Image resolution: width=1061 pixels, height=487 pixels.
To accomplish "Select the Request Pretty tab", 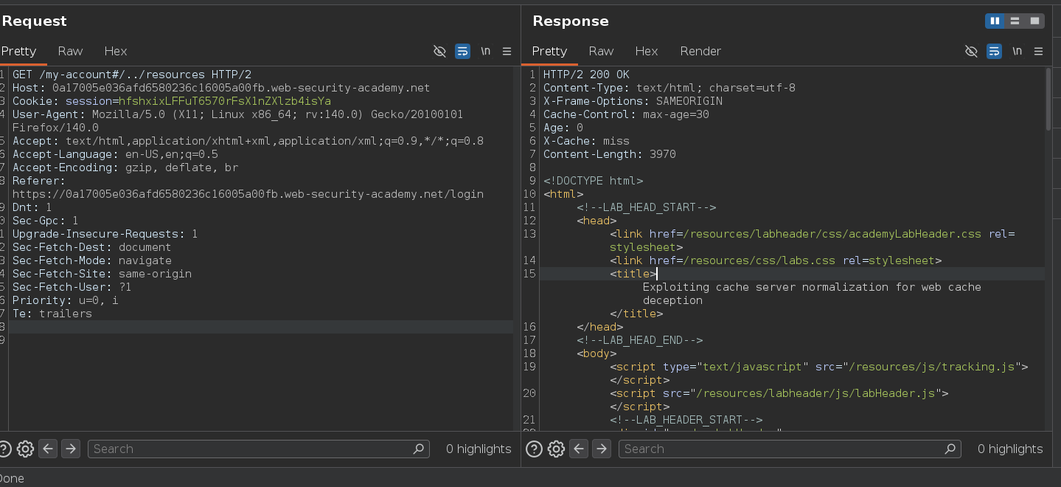I will (18, 51).
